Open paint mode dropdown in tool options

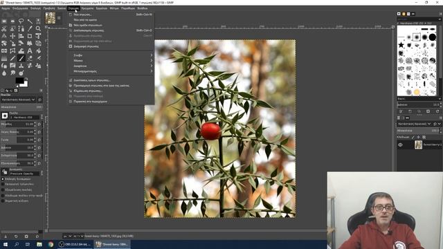click(x=19, y=100)
